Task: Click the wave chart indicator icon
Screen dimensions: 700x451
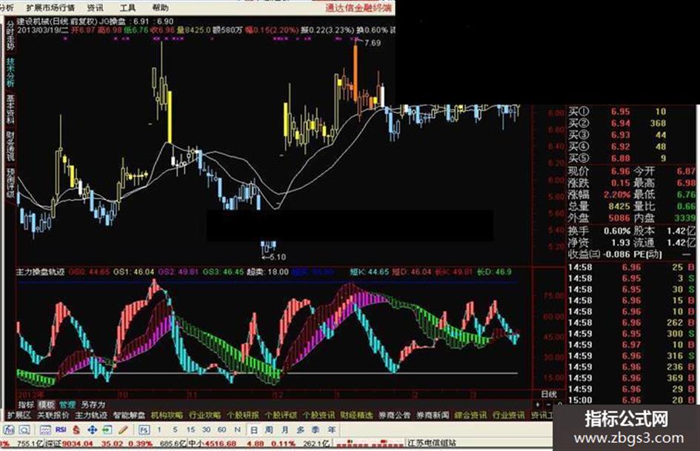Action: pyautogui.click(x=44, y=430)
